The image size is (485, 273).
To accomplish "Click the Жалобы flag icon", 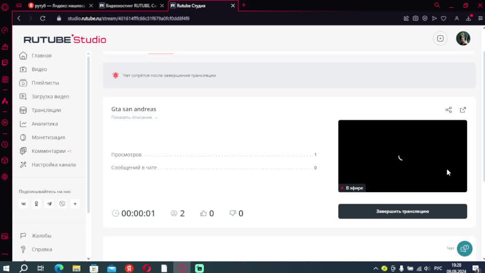I will point(23,236).
